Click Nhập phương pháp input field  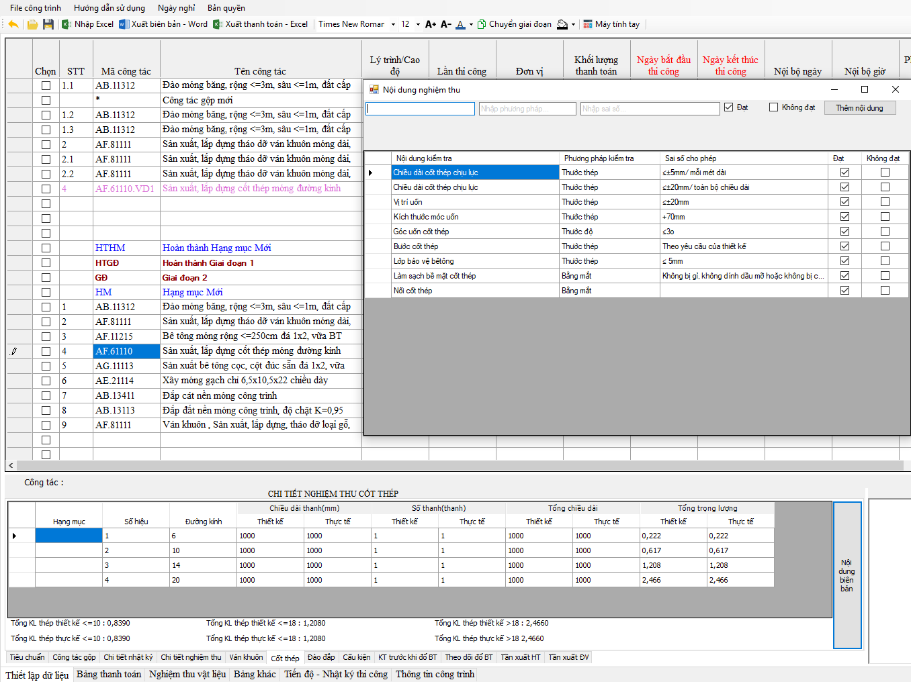pos(527,108)
